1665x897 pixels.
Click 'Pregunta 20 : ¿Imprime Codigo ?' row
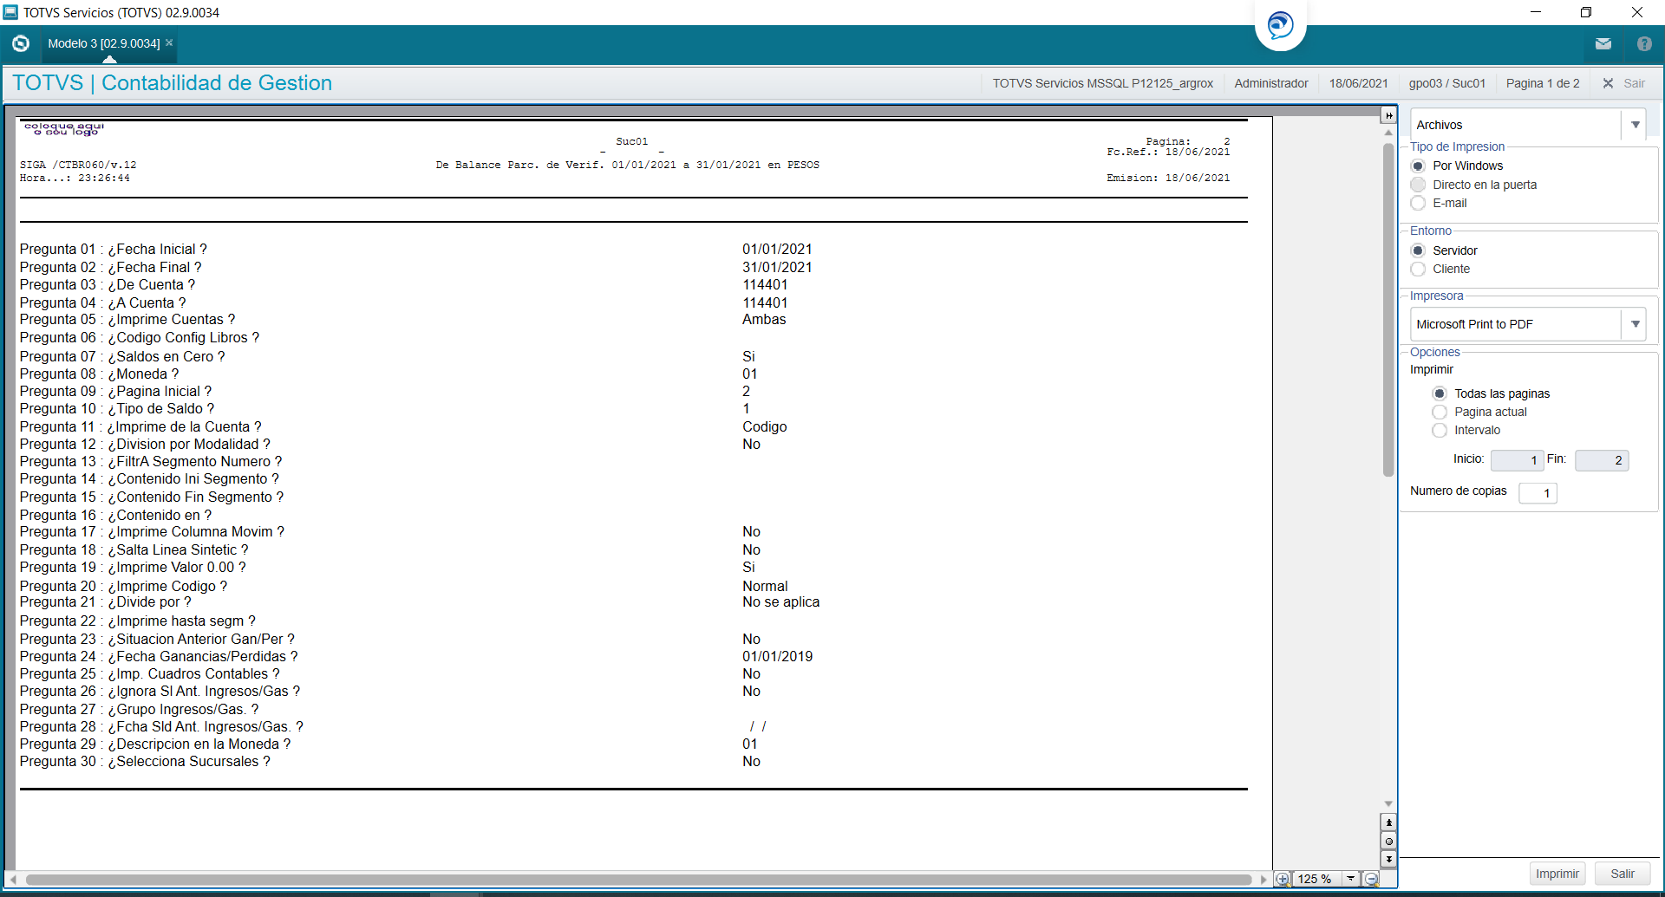point(123,587)
